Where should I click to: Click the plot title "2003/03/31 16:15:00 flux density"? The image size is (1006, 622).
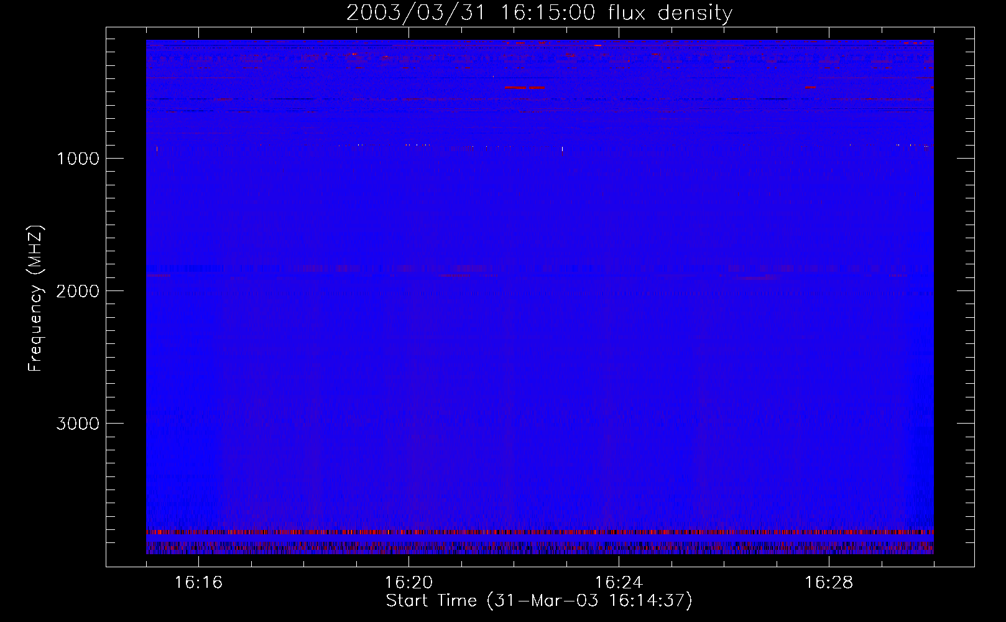(539, 12)
